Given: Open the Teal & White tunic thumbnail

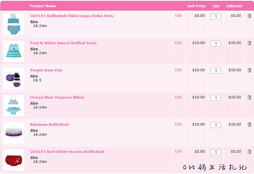Looking at the screenshot, I should pyautogui.click(x=14, y=51).
